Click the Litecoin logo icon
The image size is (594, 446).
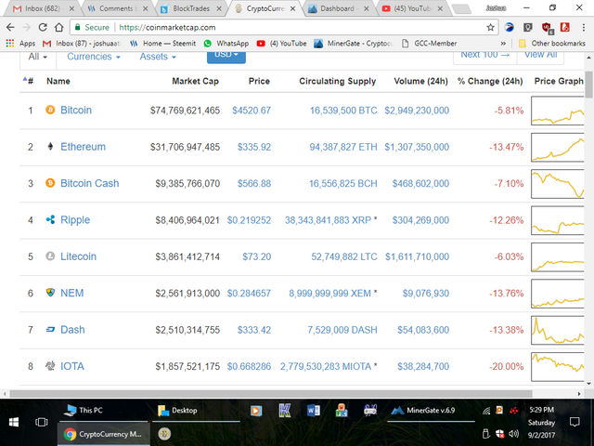[x=50, y=256]
